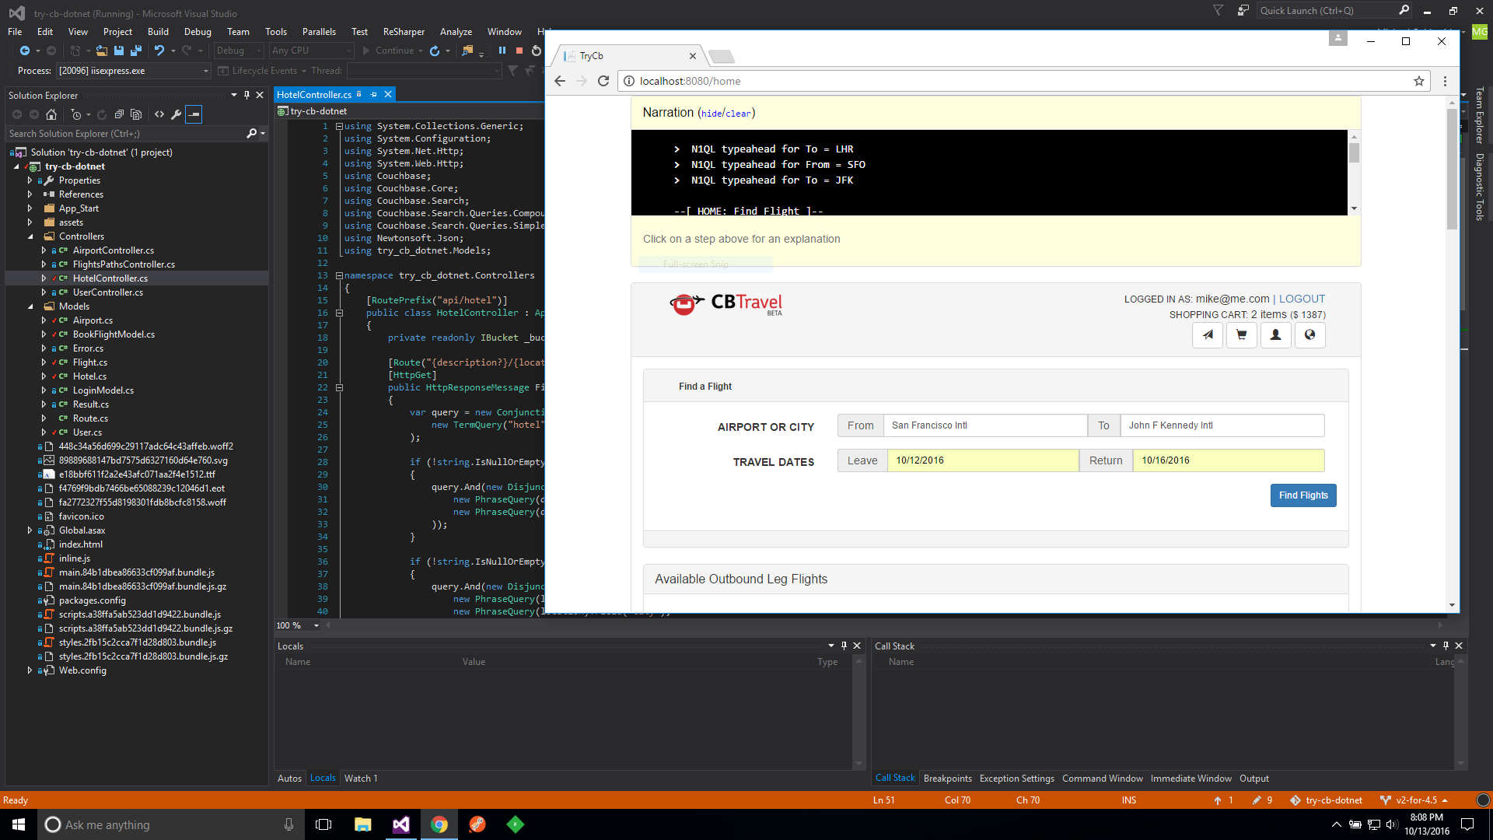Switch to the Watch 1 tab
1493x840 pixels.
(x=361, y=779)
